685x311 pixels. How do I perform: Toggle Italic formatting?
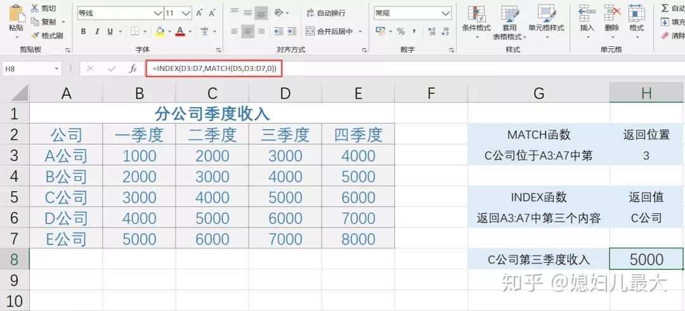tap(97, 32)
